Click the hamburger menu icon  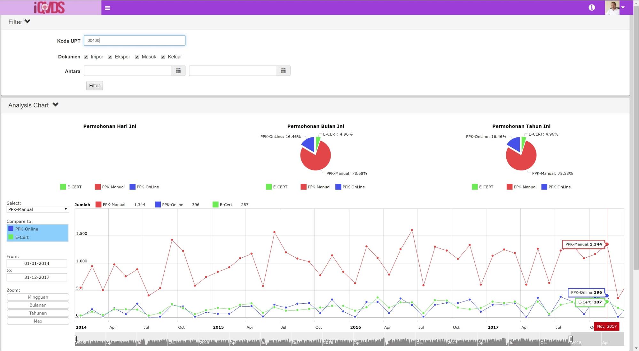click(x=107, y=8)
